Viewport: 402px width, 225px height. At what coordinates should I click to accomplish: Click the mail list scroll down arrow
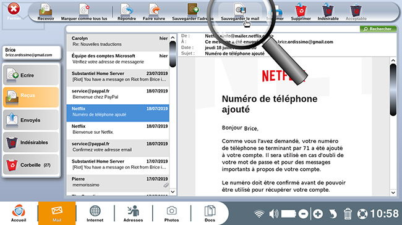(x=173, y=192)
